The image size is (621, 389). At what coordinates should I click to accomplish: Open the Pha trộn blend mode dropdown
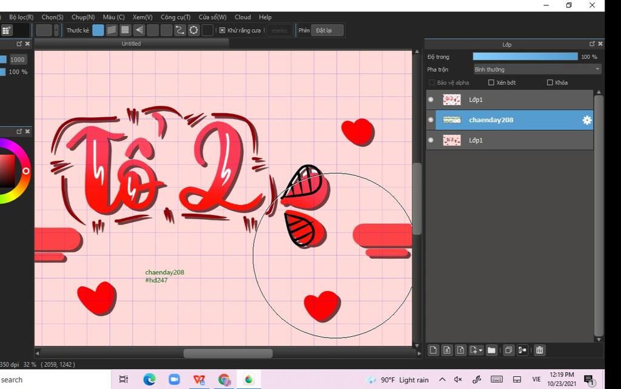click(537, 69)
